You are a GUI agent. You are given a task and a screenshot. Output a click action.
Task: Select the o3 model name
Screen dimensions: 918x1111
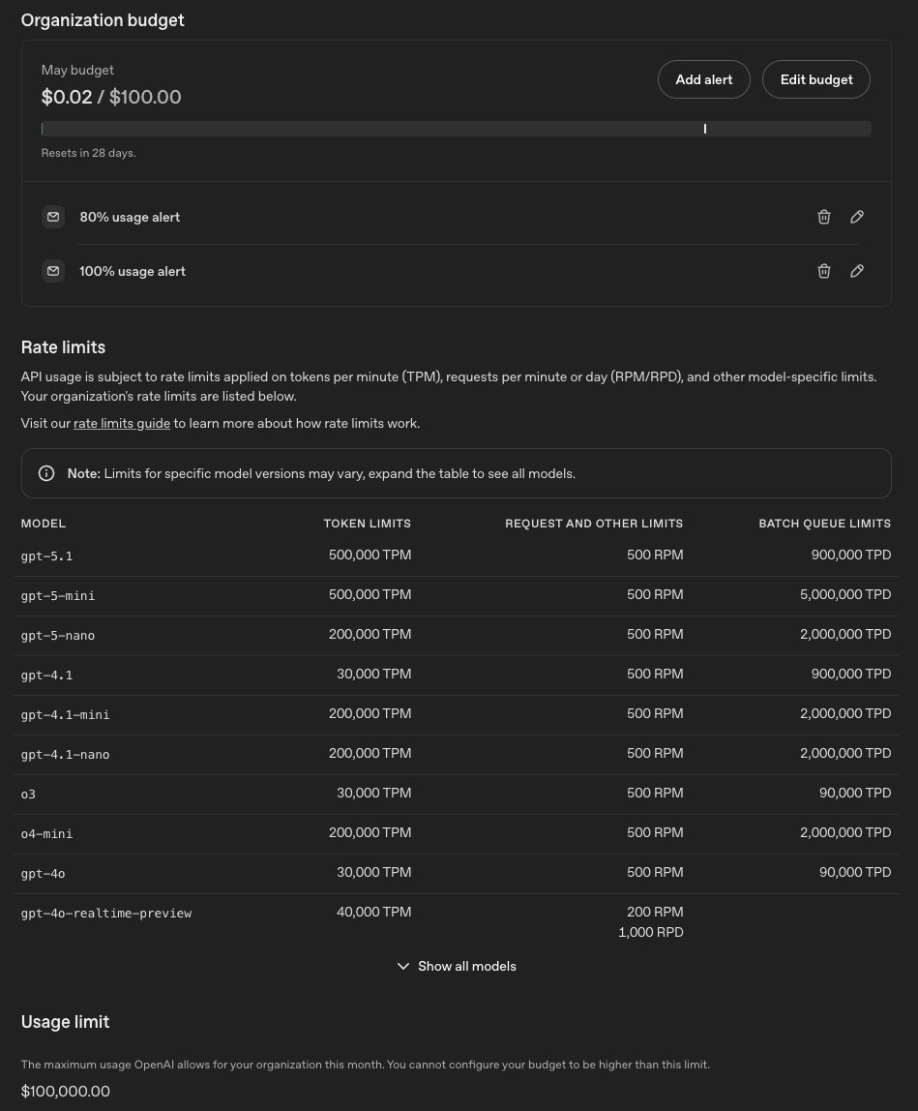click(x=28, y=795)
